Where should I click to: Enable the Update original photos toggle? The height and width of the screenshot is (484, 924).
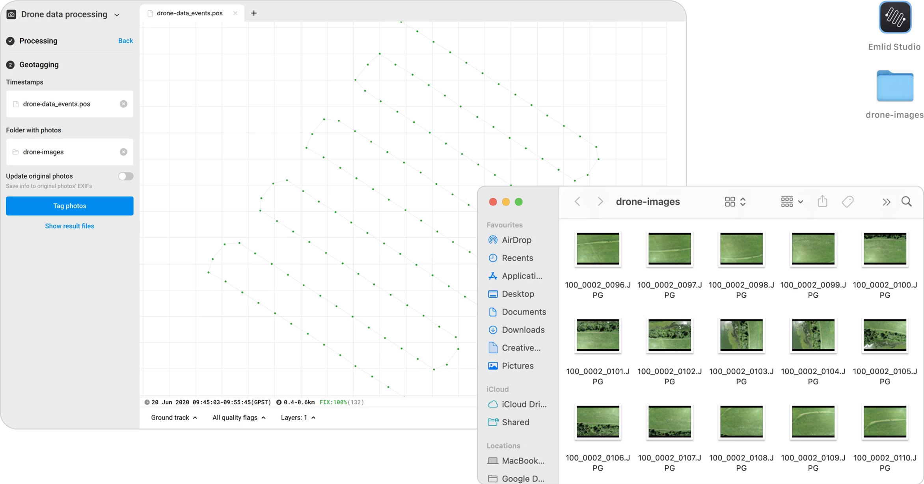tap(125, 176)
